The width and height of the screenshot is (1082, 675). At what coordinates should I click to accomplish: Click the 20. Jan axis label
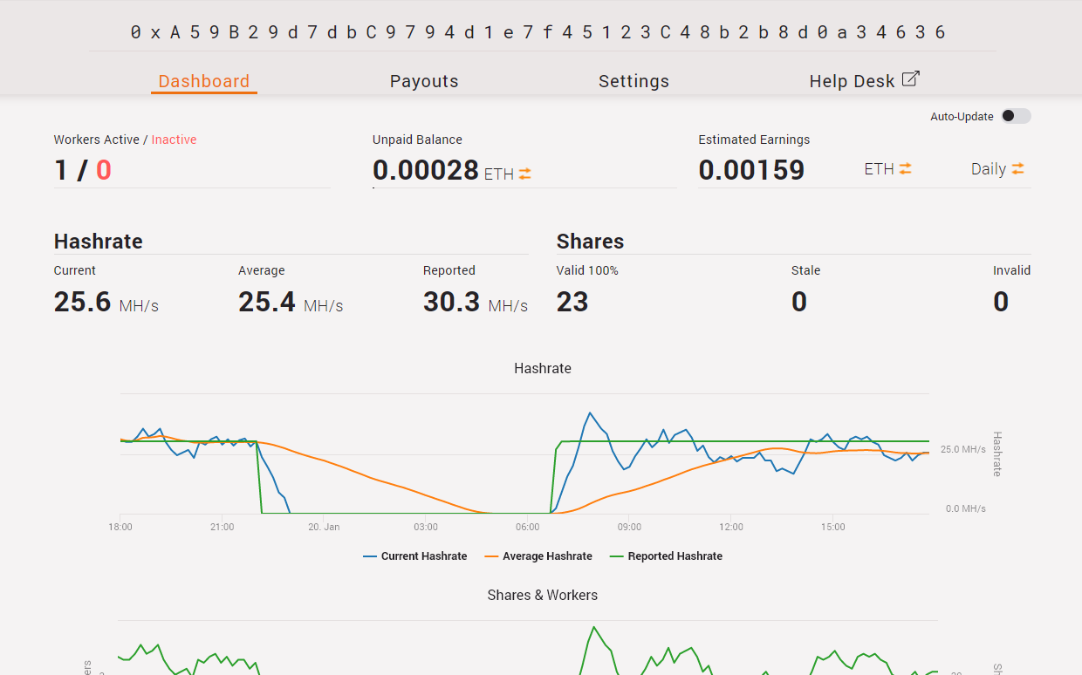[x=324, y=528]
